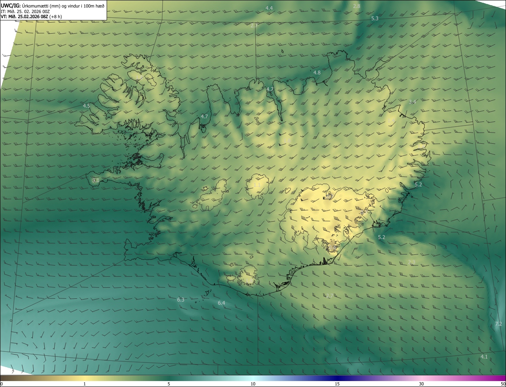Click the 'IT: Mið. 25. 02. 2026 00Z' line
The height and width of the screenshot is (387, 506).
(x=25, y=11)
